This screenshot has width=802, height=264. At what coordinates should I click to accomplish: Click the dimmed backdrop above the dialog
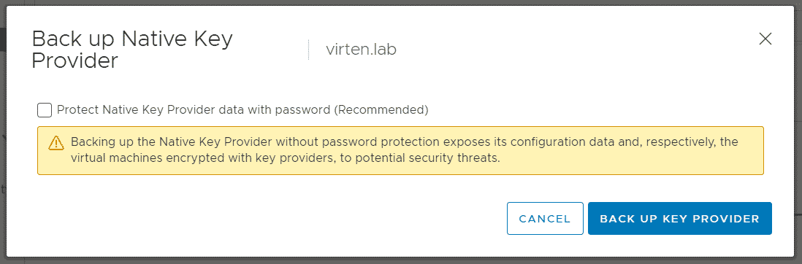pos(401,3)
